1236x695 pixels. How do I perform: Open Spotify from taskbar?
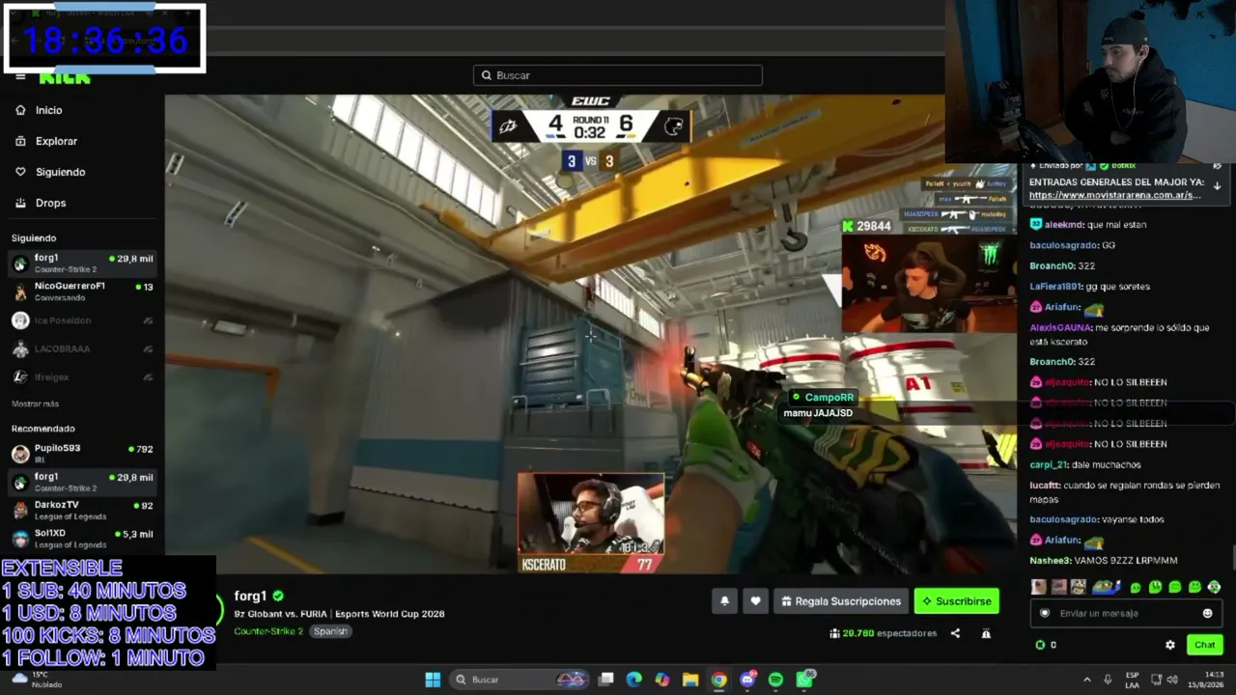pyautogui.click(x=775, y=680)
